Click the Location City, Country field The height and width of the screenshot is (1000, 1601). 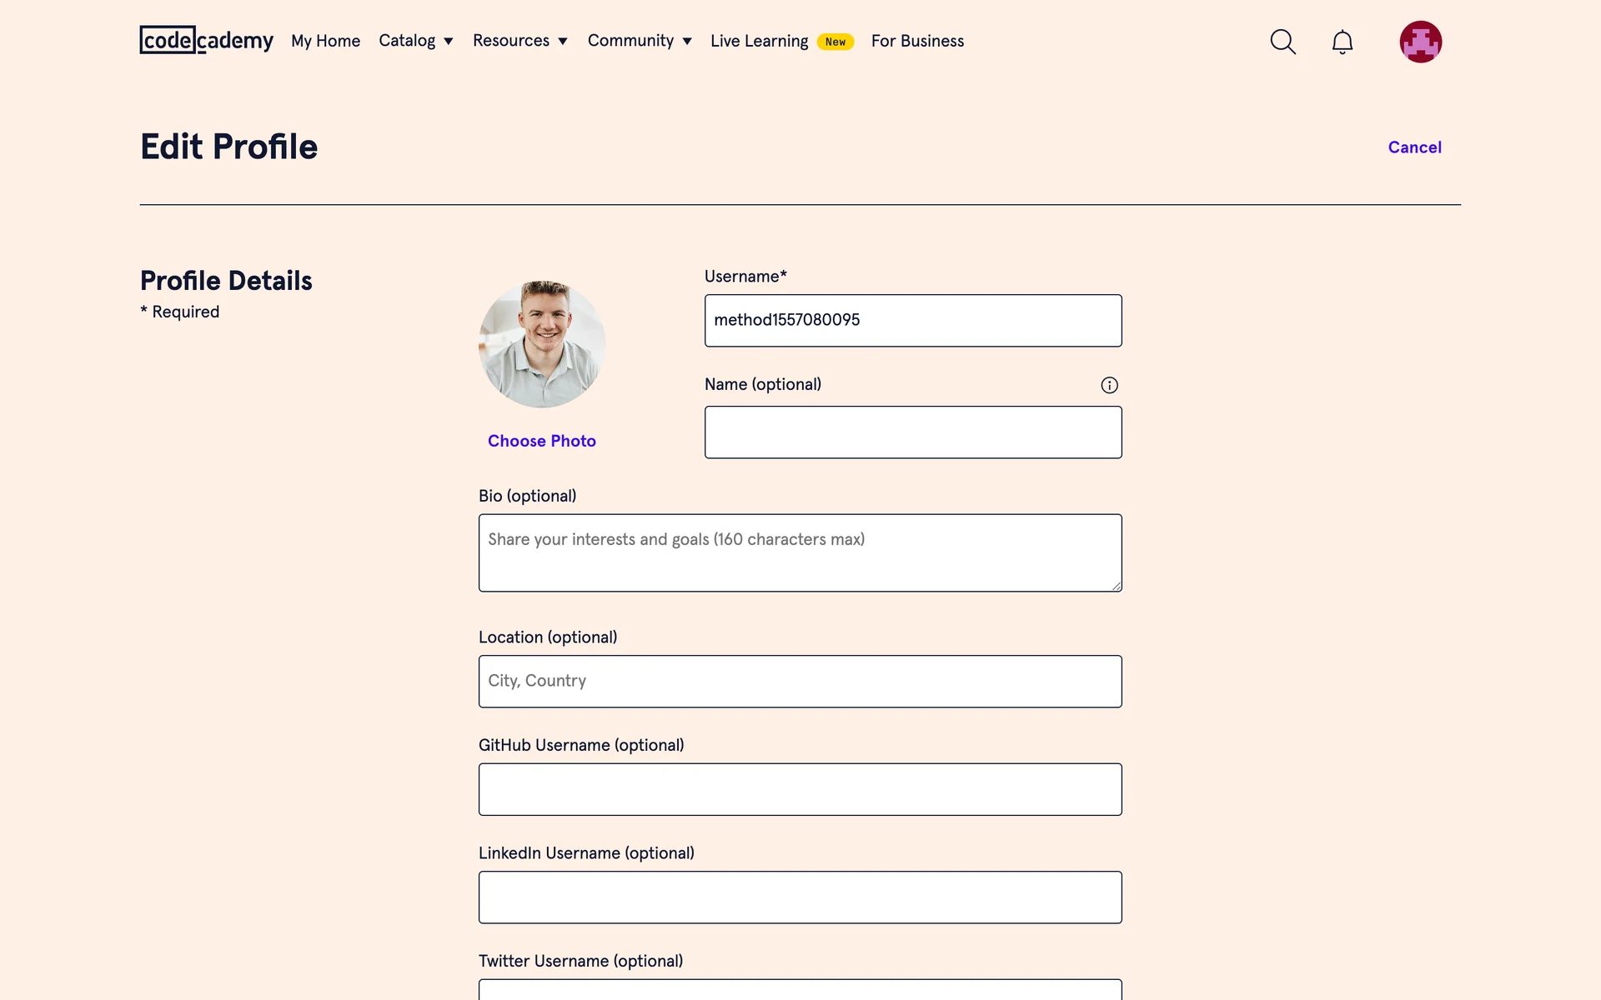(800, 681)
